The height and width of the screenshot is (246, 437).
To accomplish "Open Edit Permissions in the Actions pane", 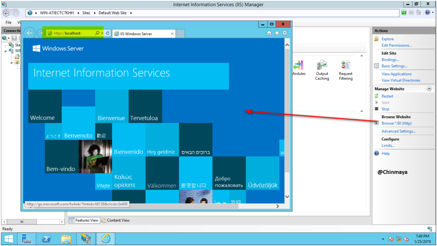I will [397, 45].
